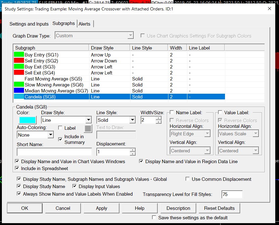
Task: Enable Save these settings as the default
Action: tap(154, 217)
